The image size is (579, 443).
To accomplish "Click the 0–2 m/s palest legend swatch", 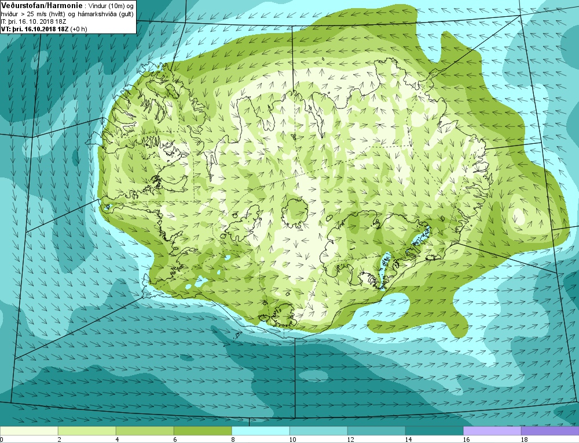I will click(29, 431).
